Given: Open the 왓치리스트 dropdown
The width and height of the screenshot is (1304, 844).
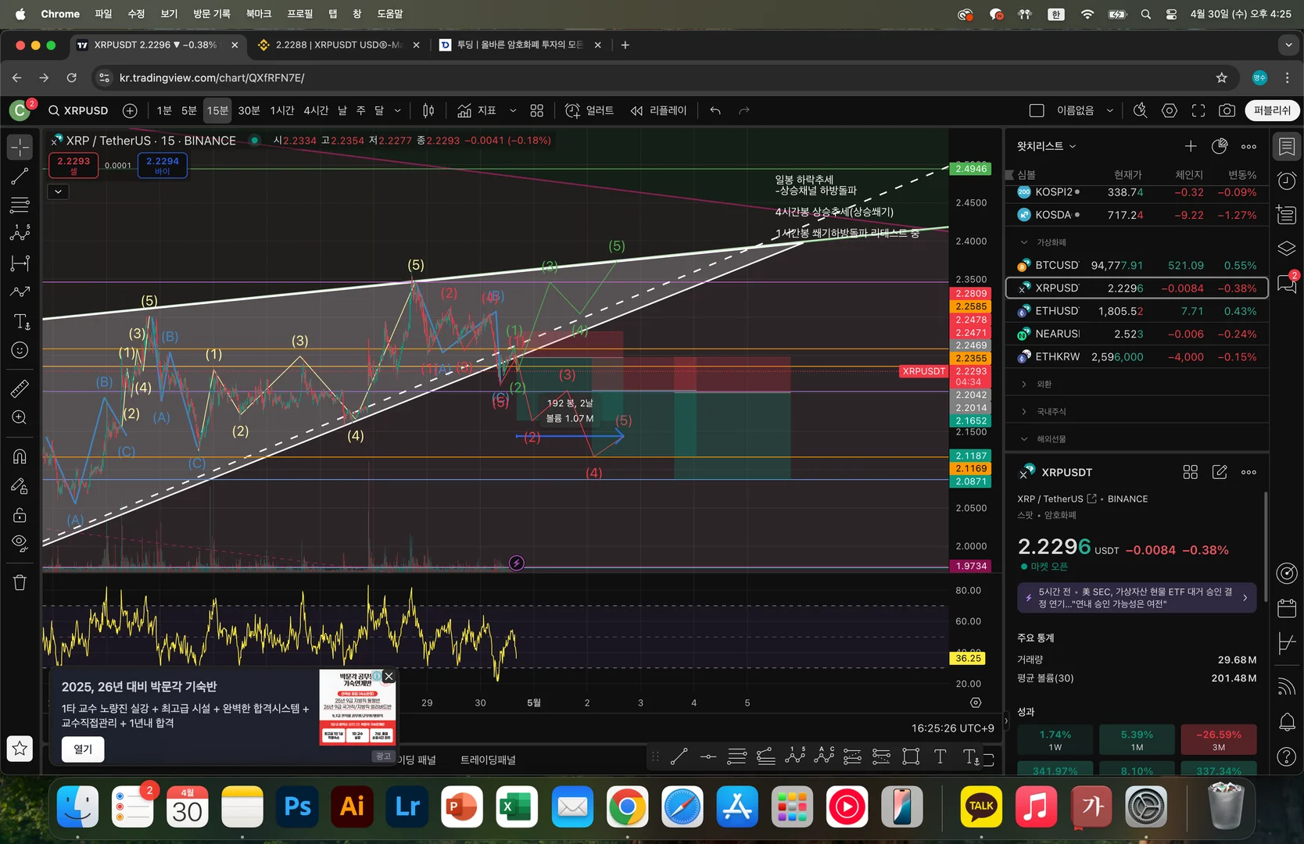Looking at the screenshot, I should (1046, 146).
